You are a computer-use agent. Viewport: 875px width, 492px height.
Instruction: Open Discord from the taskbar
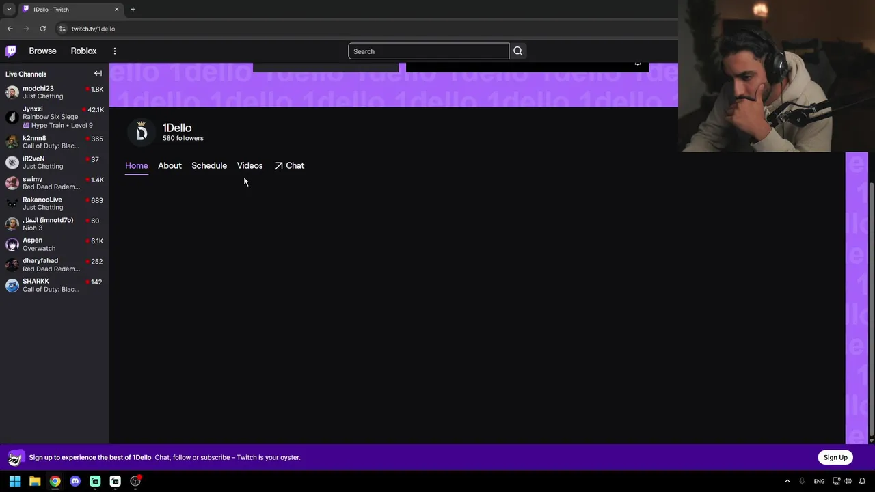tap(75, 481)
